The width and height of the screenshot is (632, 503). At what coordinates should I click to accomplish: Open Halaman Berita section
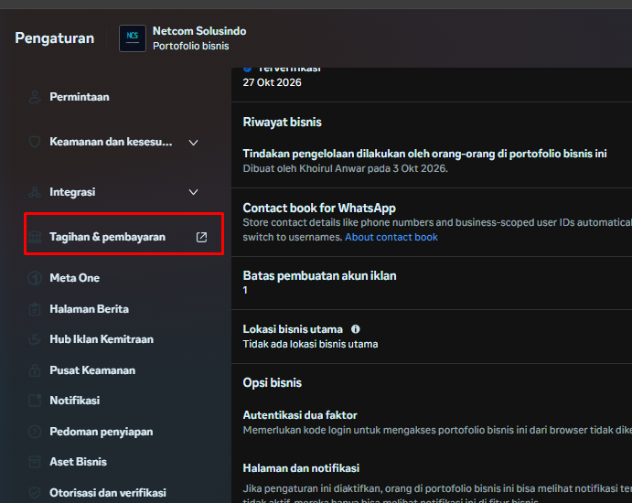[x=89, y=309]
